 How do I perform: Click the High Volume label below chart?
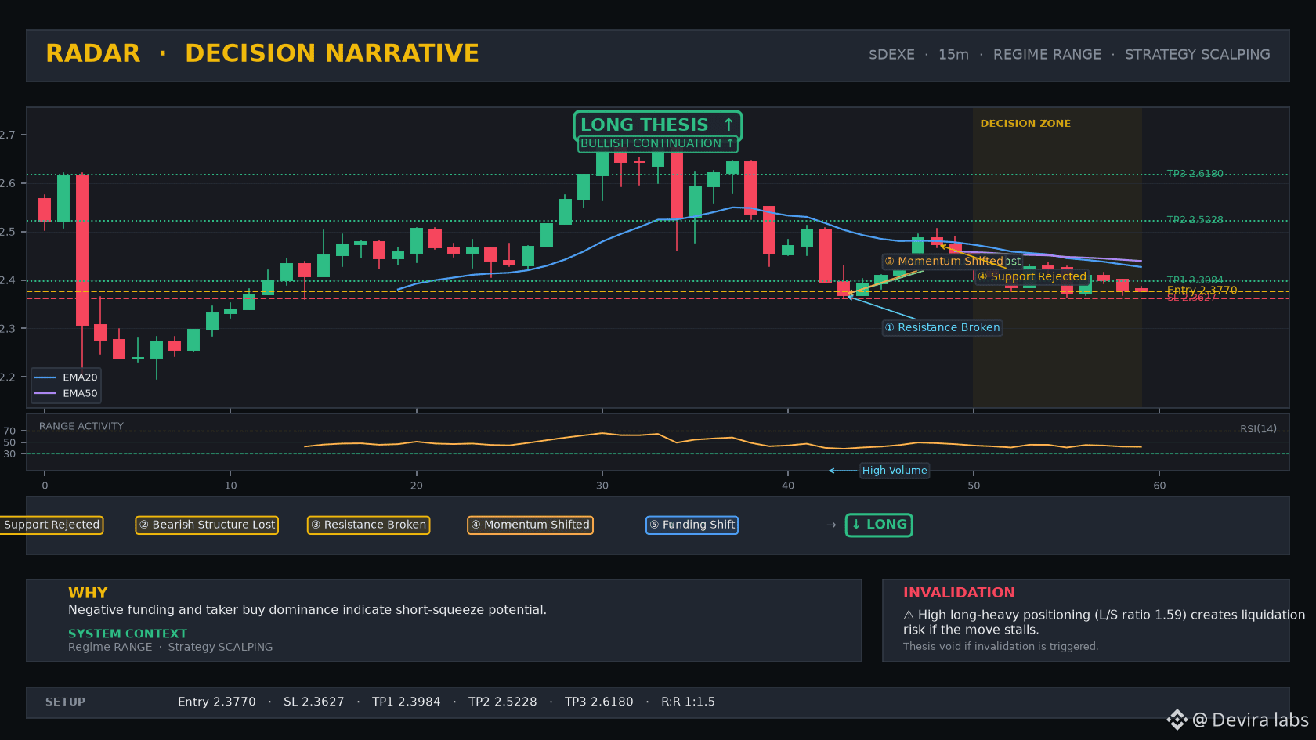pyautogui.click(x=895, y=471)
